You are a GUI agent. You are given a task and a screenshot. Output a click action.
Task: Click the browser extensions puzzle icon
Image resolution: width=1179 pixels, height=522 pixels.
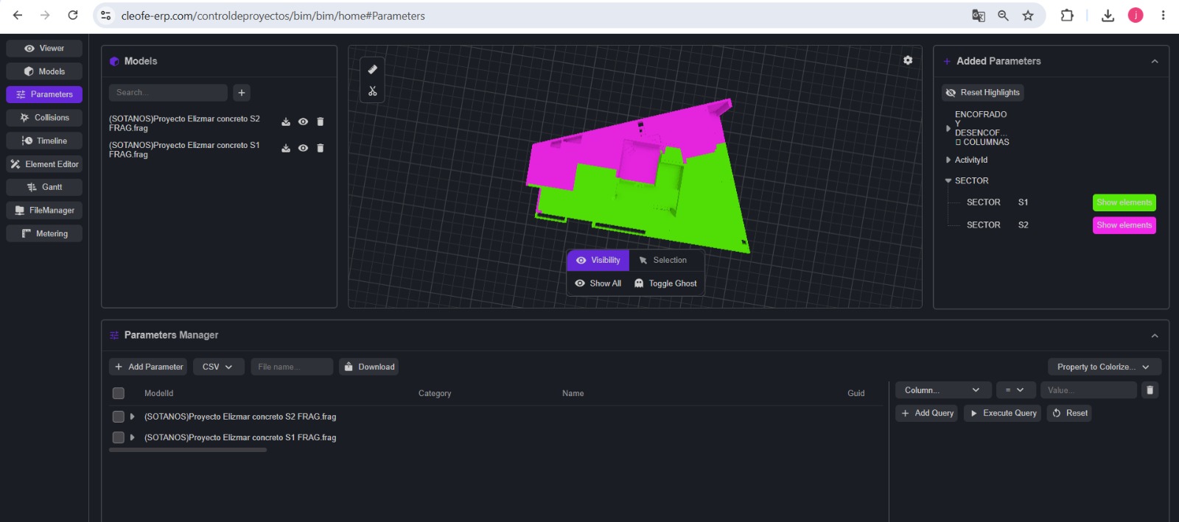1066,15
